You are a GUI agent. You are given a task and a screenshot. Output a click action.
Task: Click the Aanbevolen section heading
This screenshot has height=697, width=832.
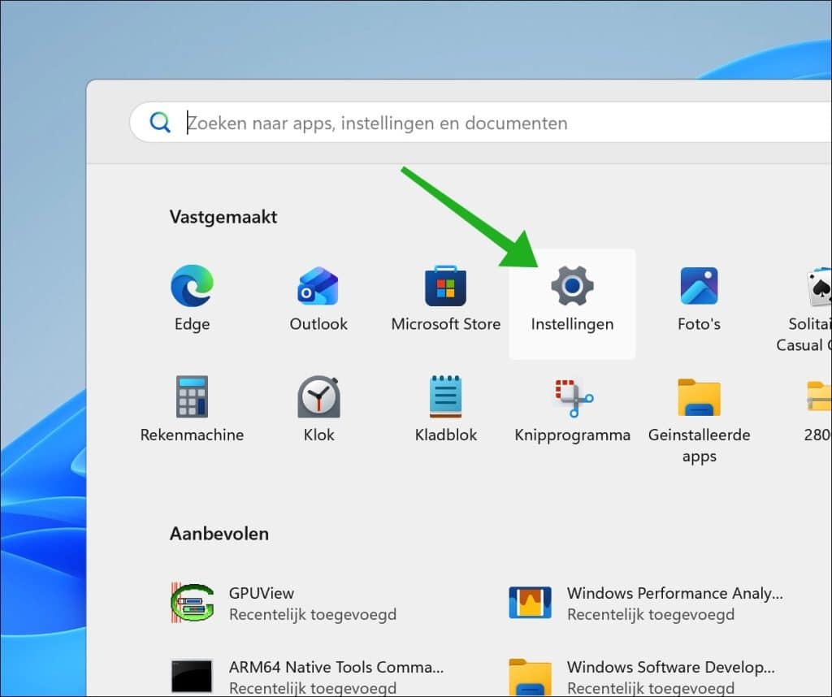(x=219, y=534)
